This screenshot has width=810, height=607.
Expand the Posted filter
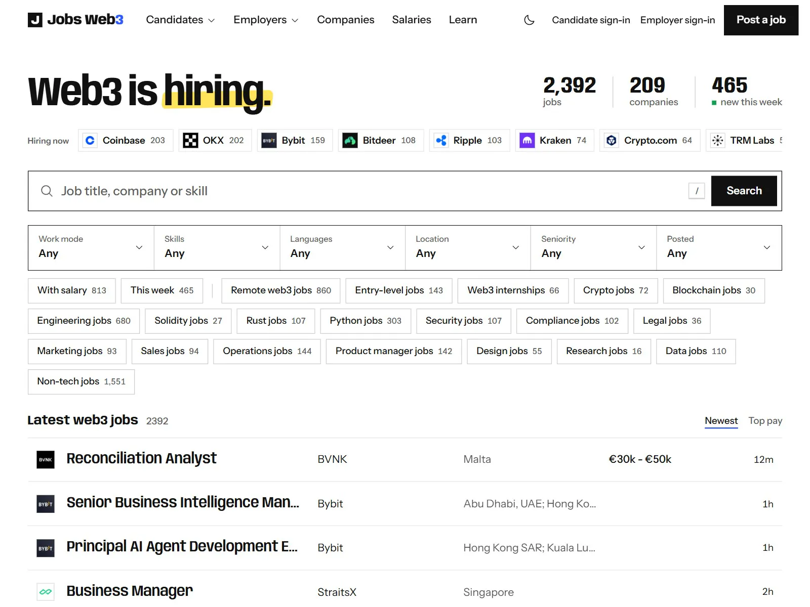click(719, 247)
